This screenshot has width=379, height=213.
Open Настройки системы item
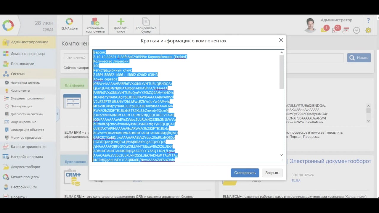coord(25,83)
